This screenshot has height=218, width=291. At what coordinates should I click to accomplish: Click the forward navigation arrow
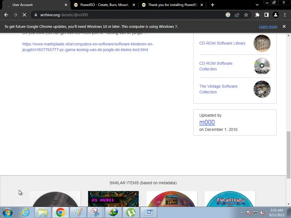tap(15, 15)
